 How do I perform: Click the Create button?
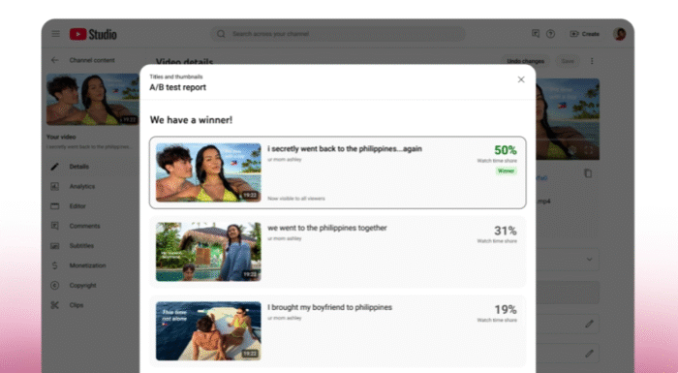coord(585,34)
